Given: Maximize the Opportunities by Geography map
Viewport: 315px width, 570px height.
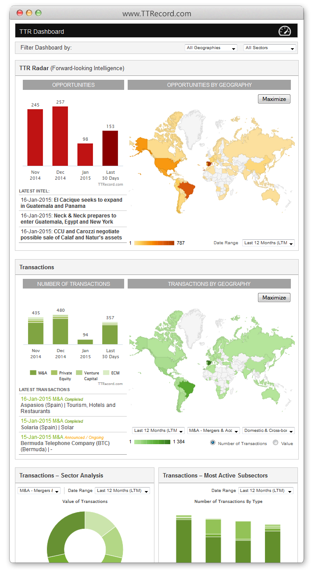Looking at the screenshot, I should point(274,99).
